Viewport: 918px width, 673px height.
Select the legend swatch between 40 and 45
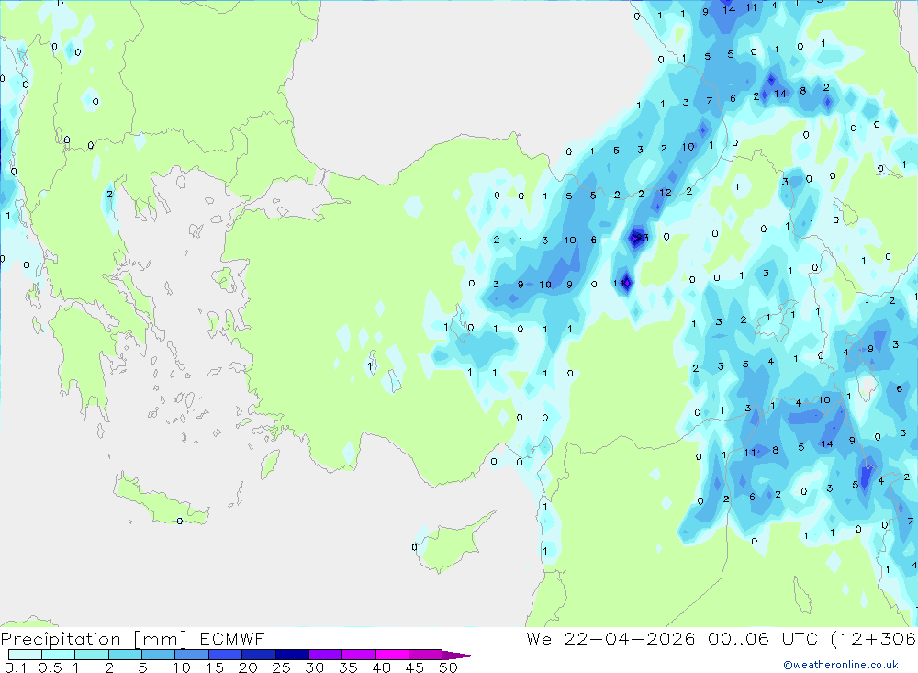coord(392,655)
